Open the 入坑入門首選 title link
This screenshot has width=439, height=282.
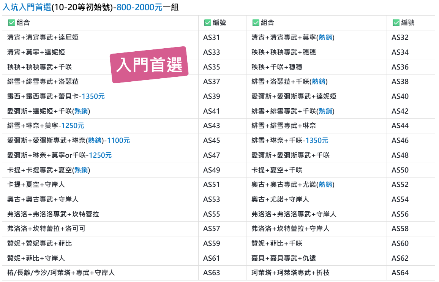(27, 7)
